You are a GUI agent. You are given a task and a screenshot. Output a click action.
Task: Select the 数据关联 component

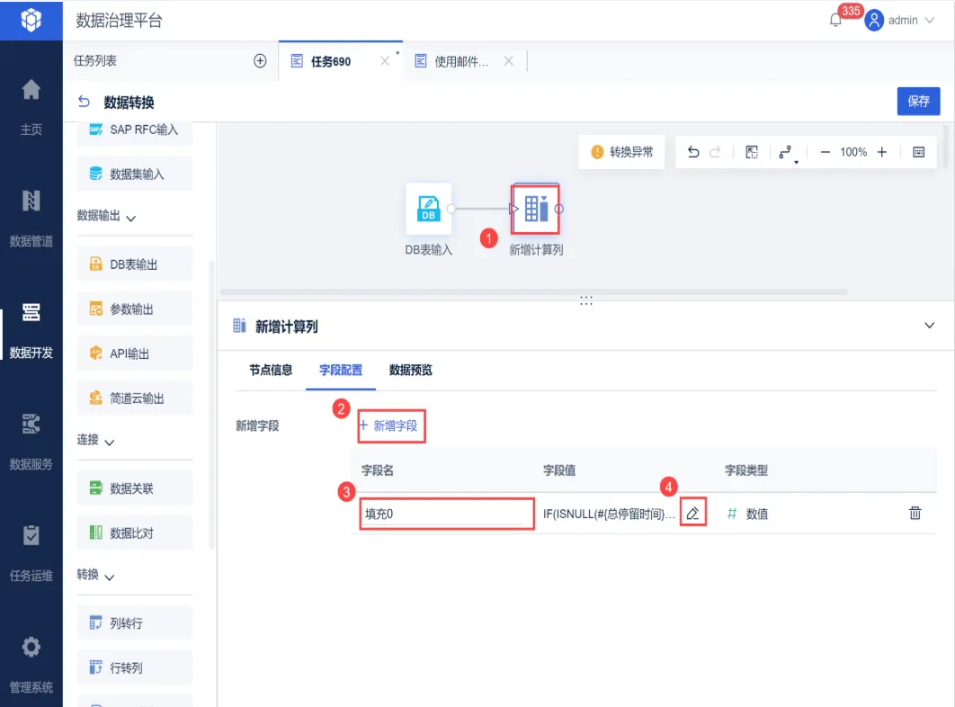click(x=135, y=488)
